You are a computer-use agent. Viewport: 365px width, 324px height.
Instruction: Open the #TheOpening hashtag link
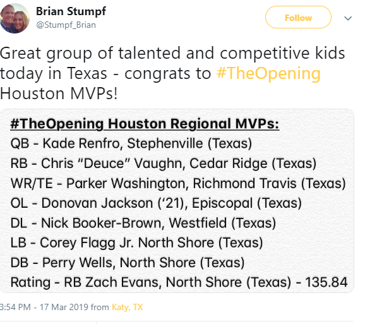(x=268, y=73)
